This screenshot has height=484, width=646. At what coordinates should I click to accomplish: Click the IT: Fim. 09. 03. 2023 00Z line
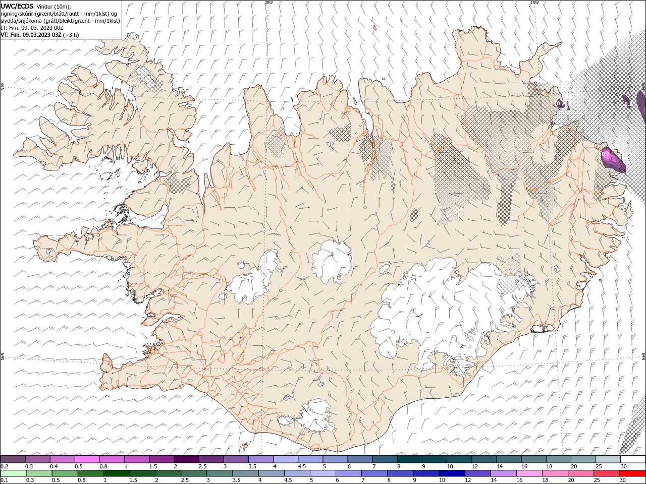pyautogui.click(x=32, y=28)
